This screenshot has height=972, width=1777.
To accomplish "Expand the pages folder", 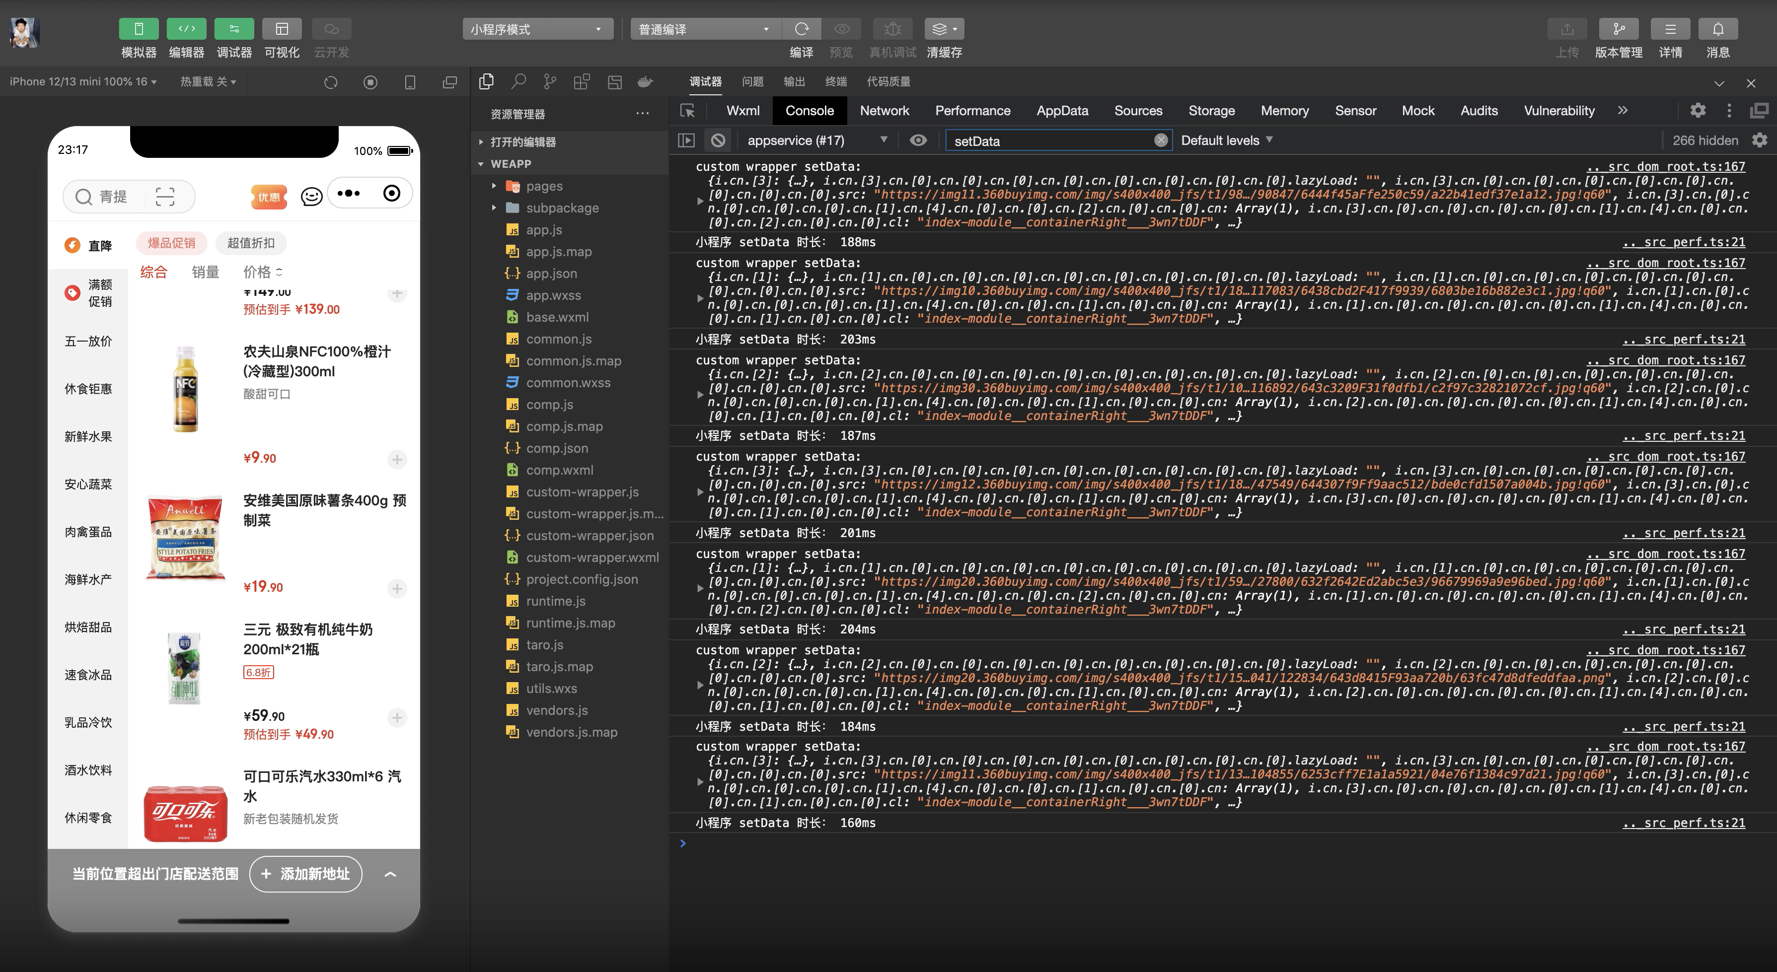I will click(544, 186).
